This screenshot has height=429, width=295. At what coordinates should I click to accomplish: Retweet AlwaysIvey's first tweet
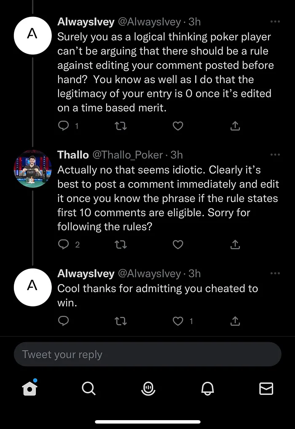pyautogui.click(x=121, y=126)
